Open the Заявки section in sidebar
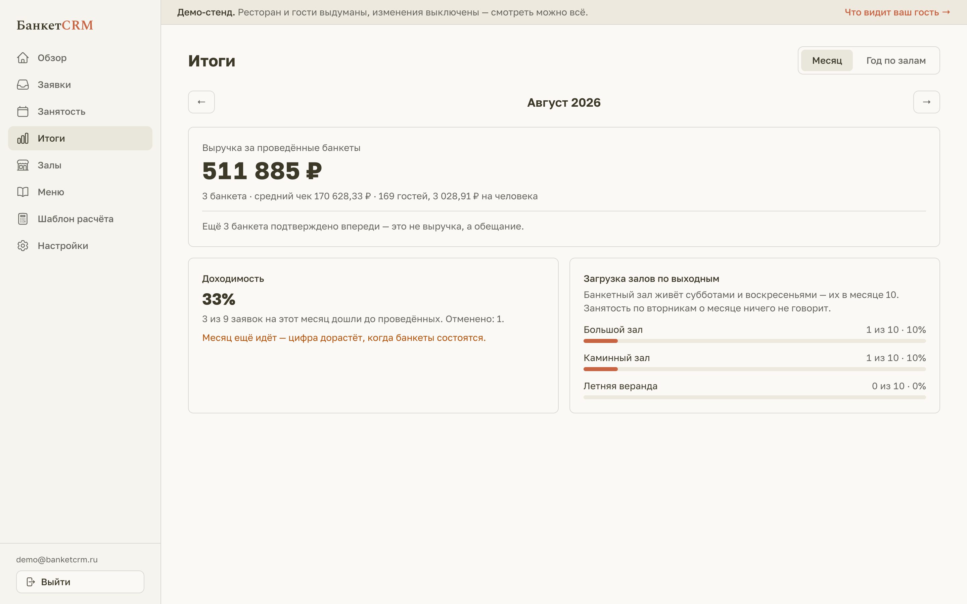The height and width of the screenshot is (604, 967). 80,85
